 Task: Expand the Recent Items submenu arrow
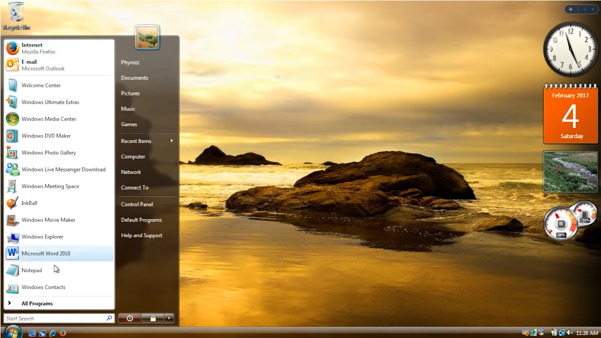172,141
